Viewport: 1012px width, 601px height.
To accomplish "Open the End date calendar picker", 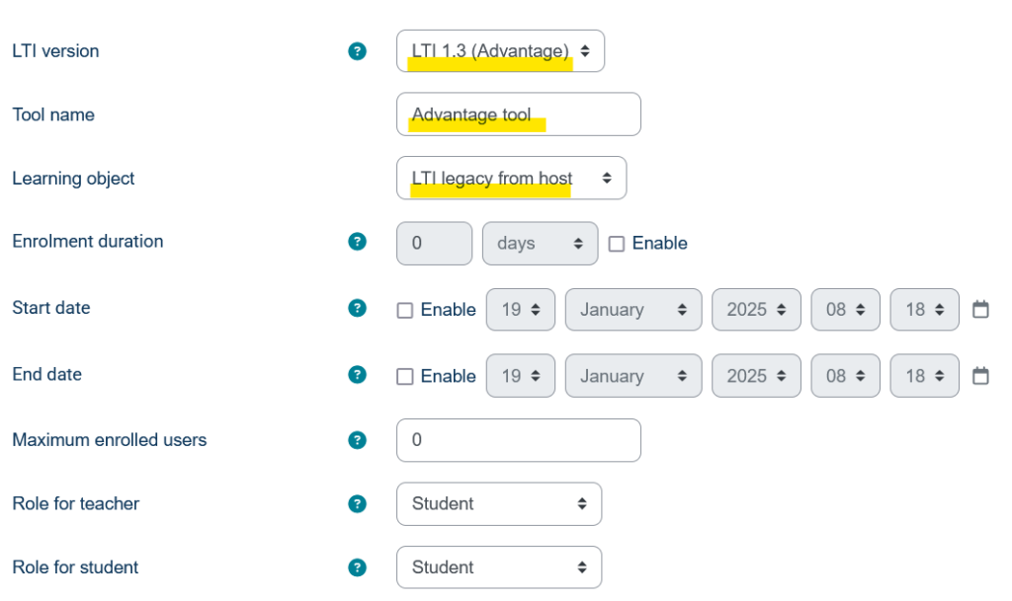I will [980, 376].
